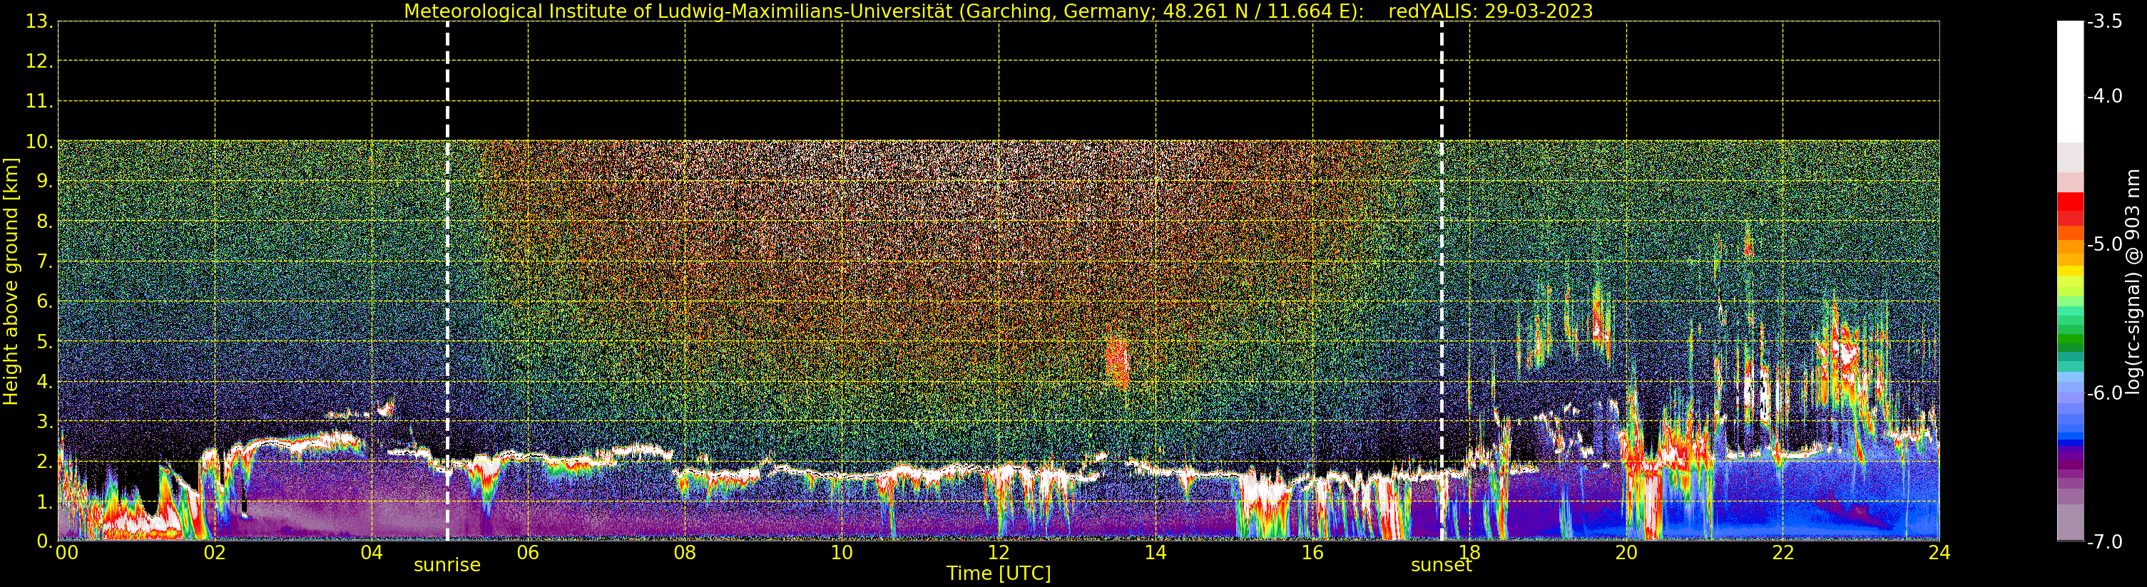Click the 'sunrise' label below the time axis
Image resolution: width=2147 pixels, height=587 pixels.
447,564
